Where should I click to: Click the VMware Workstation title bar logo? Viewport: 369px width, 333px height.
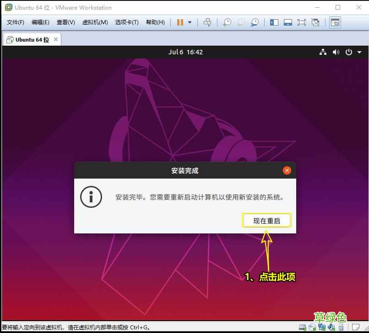(9, 7)
